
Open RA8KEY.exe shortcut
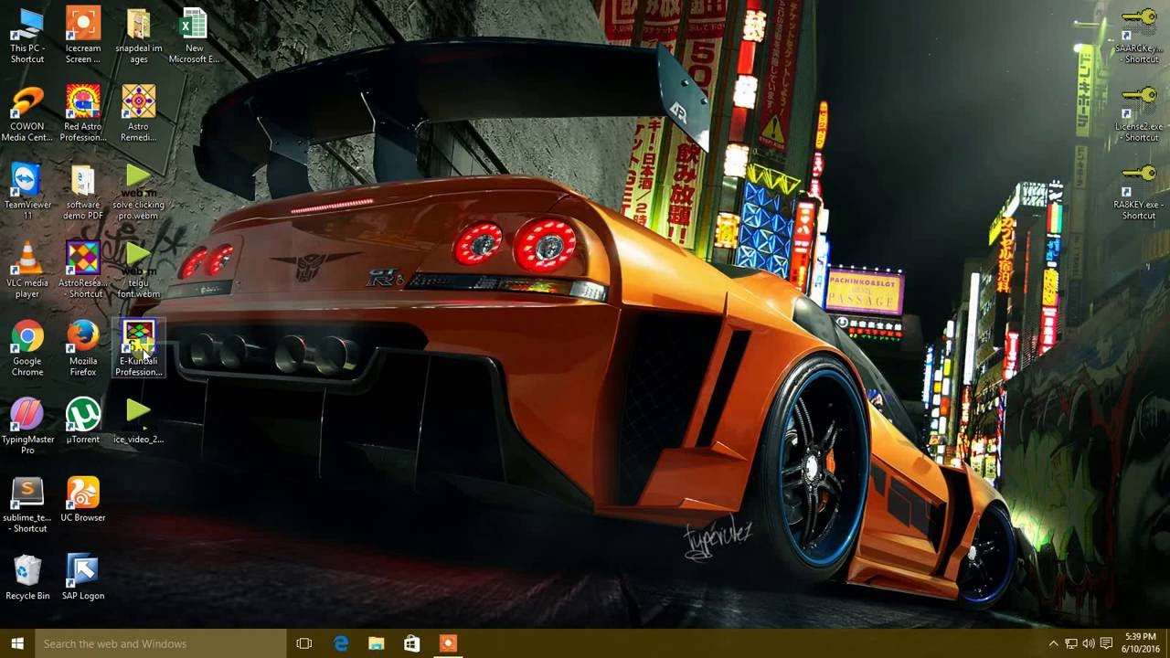click(1139, 192)
